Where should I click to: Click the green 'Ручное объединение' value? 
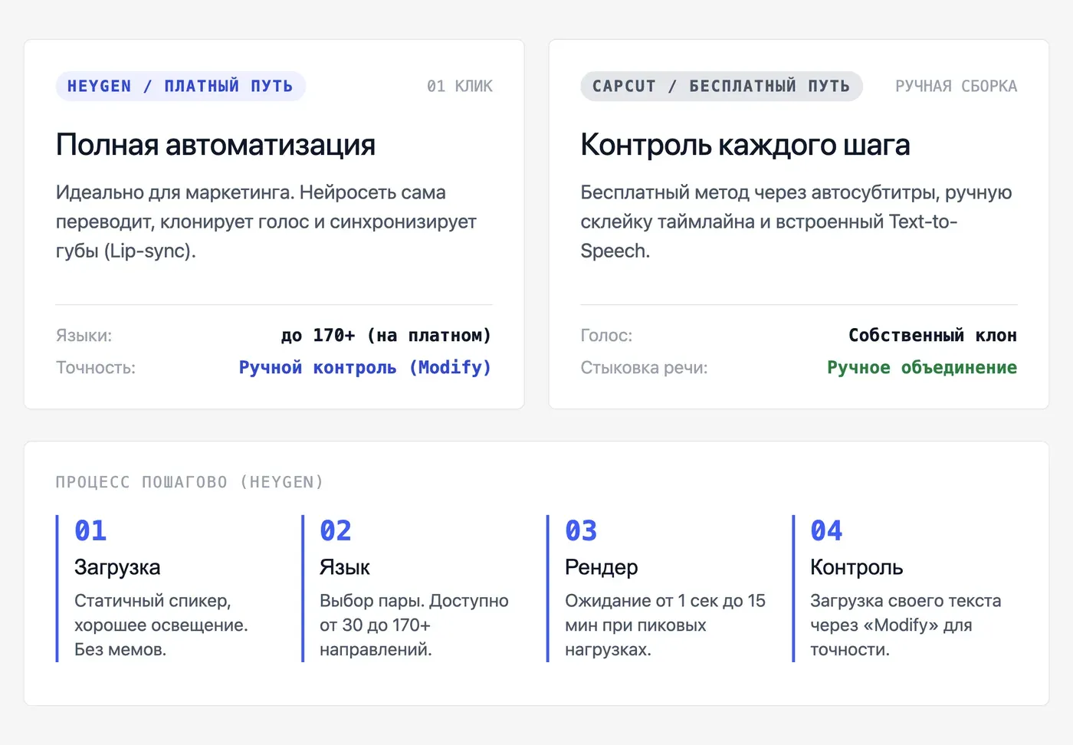[x=922, y=368]
